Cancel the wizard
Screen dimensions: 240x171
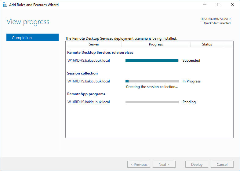tap(222, 164)
